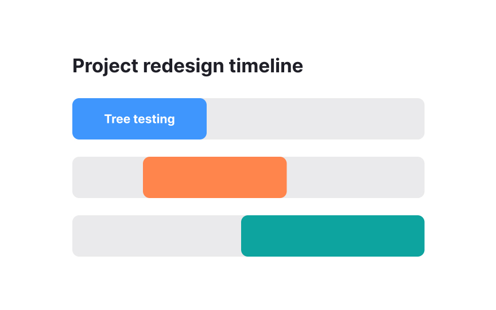Click the word "Tree" on the blue bar
Viewport: 496px width, 310px height.
coord(117,119)
